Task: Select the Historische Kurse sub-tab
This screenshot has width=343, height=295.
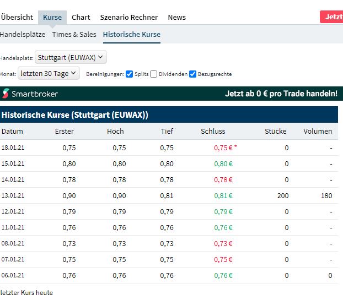Action: (x=132, y=34)
